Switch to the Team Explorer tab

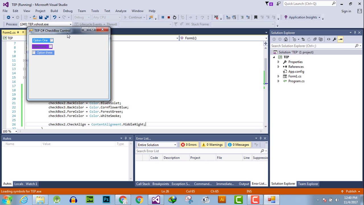tap(308, 184)
